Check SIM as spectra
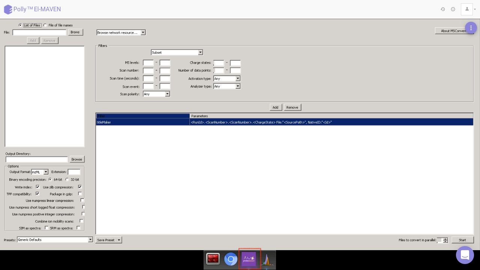480x270 pixels. [47, 228]
